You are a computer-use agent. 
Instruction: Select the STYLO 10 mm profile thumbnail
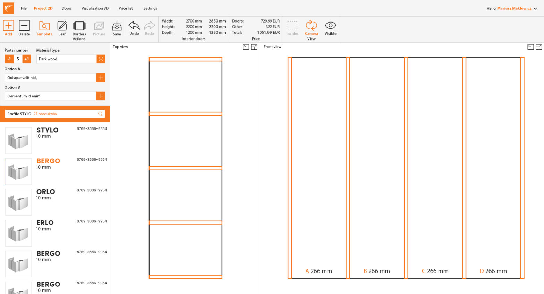[x=18, y=140]
